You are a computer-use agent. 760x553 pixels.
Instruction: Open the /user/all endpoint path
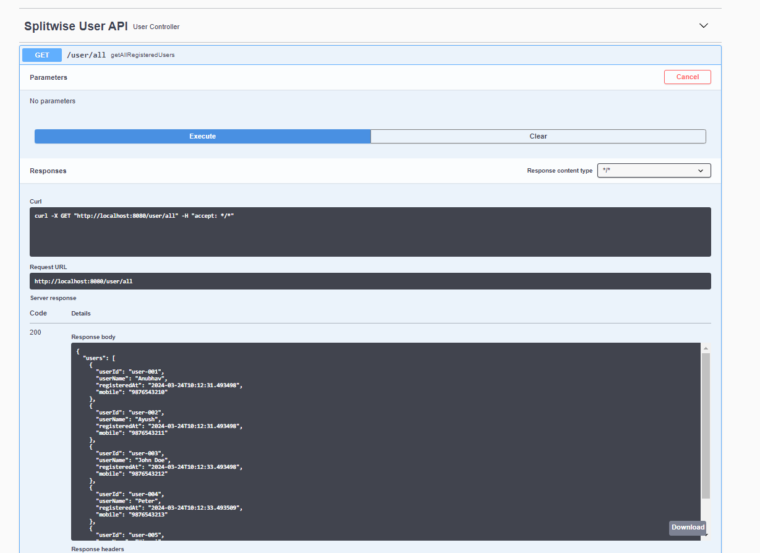(x=87, y=55)
